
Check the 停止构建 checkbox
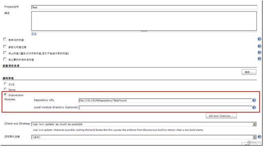click(x=5, y=53)
